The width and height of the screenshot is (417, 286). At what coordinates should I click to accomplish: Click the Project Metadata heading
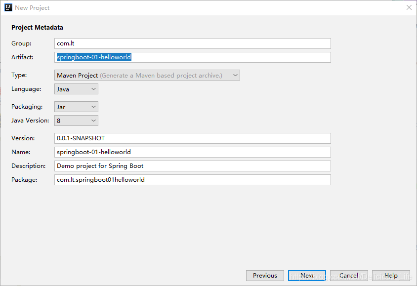coord(37,28)
